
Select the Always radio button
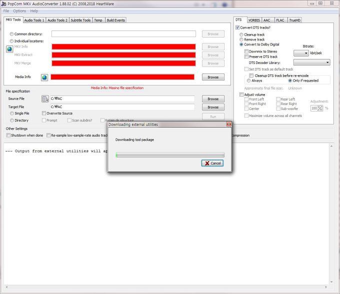tap(248, 80)
